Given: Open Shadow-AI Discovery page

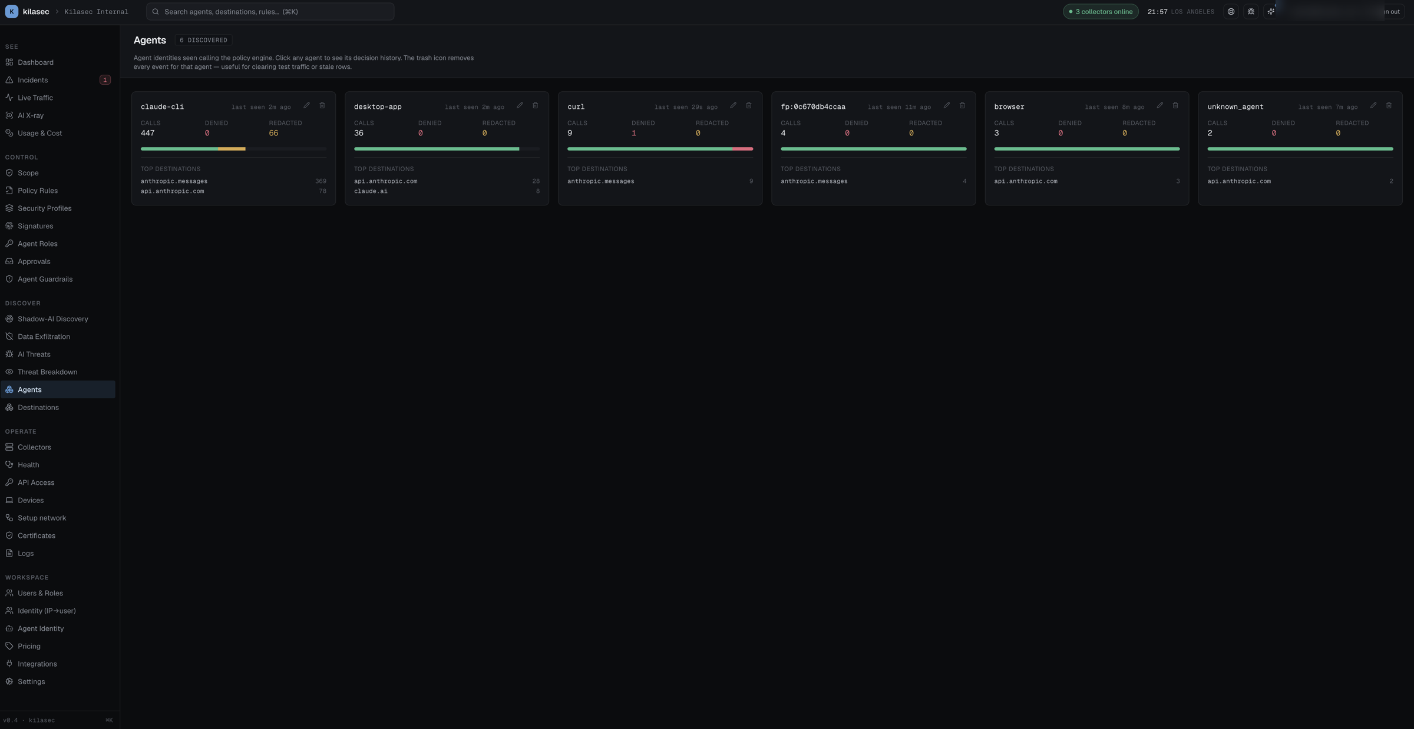Looking at the screenshot, I should click(x=58, y=319).
